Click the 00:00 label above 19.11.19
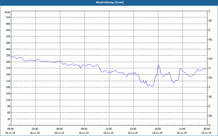 (x=207, y=129)
